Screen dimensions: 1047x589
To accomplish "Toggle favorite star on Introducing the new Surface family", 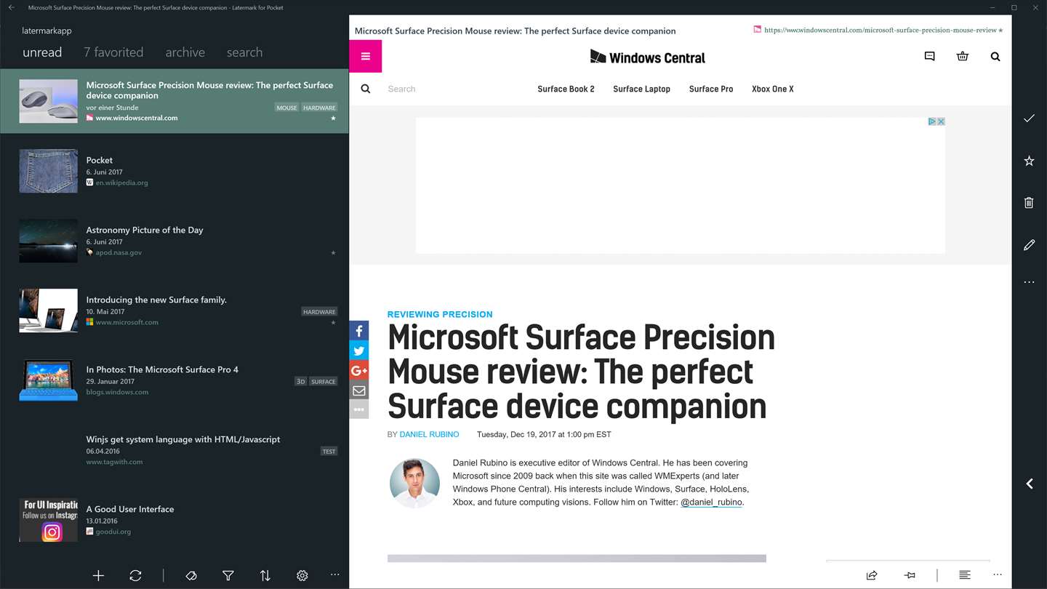I will pos(333,323).
